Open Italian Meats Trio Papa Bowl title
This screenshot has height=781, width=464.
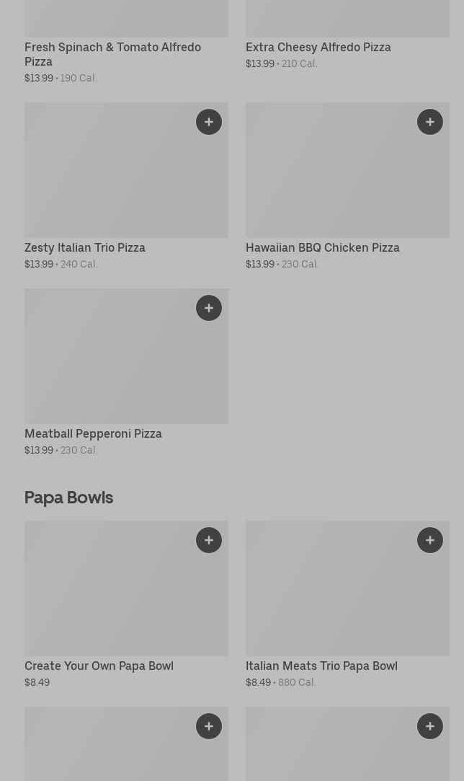[x=321, y=666]
